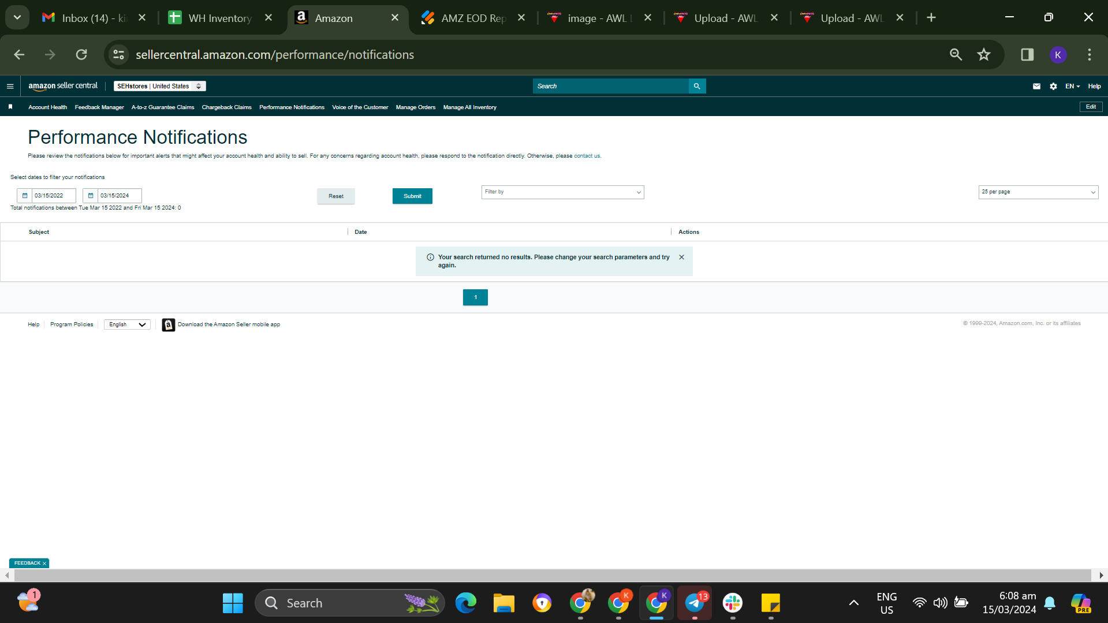Screen dimensions: 1108x623
Task: Click the start date field 03/15/2022
Action: (54, 196)
